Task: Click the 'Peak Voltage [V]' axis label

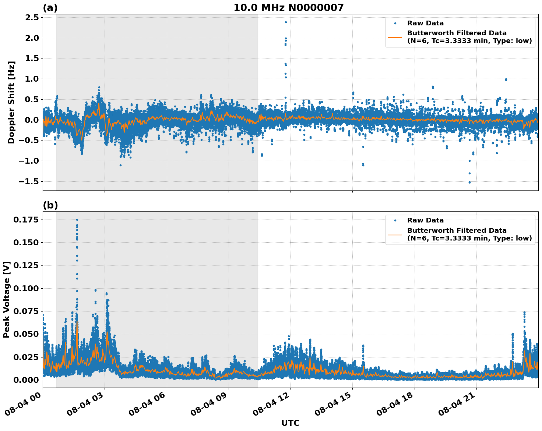Action: pos(7,299)
